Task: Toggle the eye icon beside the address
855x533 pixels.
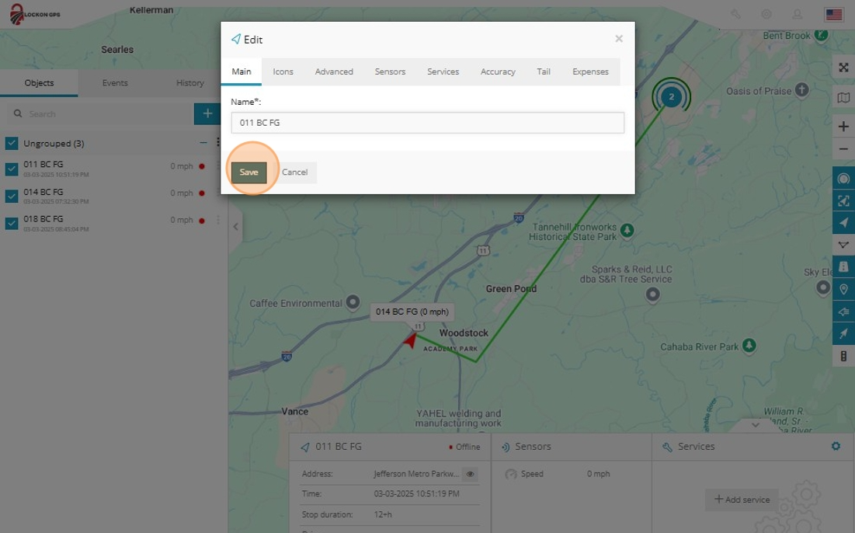Action: (x=470, y=474)
